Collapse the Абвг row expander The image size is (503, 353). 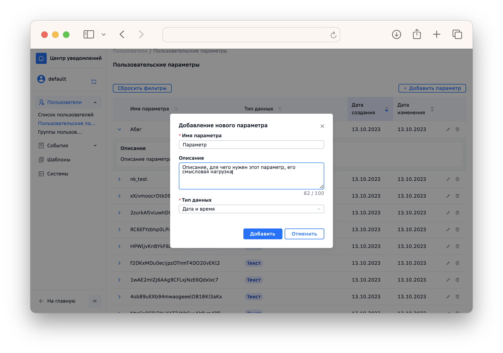coord(119,129)
